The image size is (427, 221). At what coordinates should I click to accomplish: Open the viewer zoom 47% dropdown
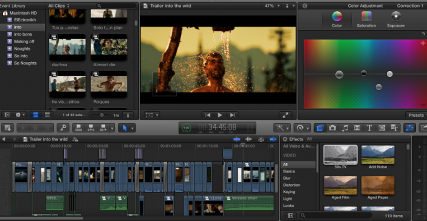click(272, 6)
